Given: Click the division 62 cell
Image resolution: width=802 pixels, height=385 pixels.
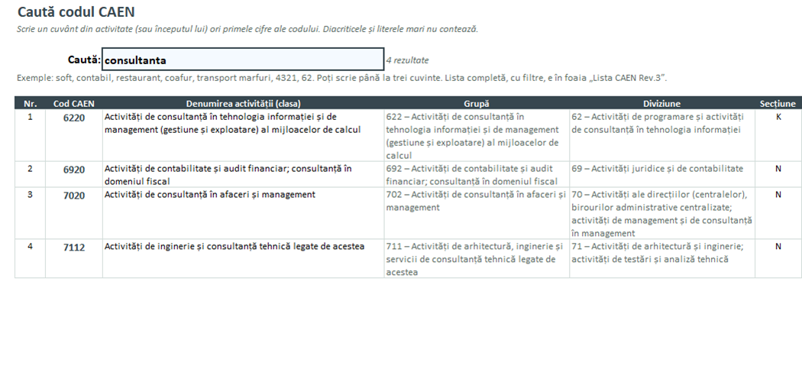Looking at the screenshot, I should pyautogui.click(x=662, y=135).
